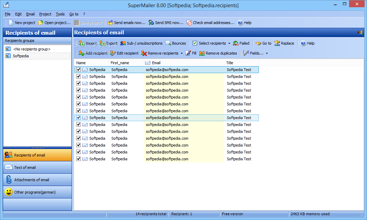The image size is (367, 220).
Task: Click the Open project... toolbar button
Action: (x=54, y=23)
